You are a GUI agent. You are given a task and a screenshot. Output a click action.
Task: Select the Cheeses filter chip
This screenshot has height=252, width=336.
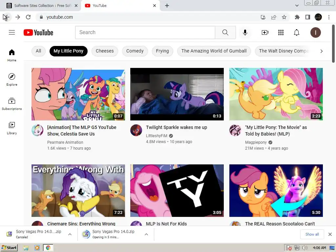105,51
